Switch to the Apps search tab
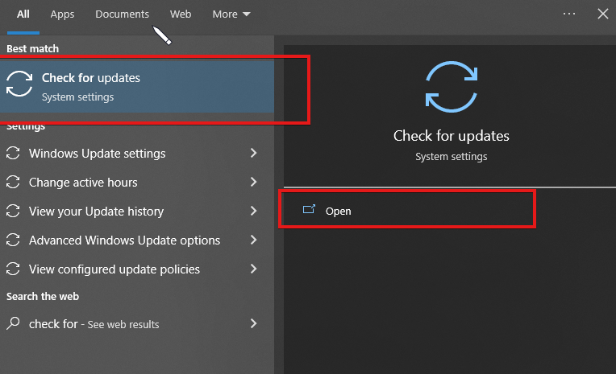Image resolution: width=616 pixels, height=374 pixels. tap(62, 14)
